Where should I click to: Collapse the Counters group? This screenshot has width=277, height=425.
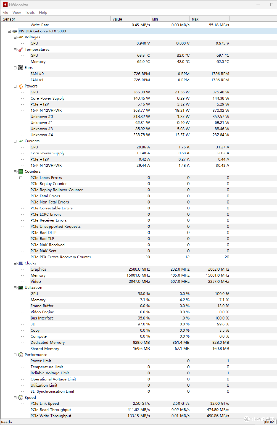click(x=15, y=172)
